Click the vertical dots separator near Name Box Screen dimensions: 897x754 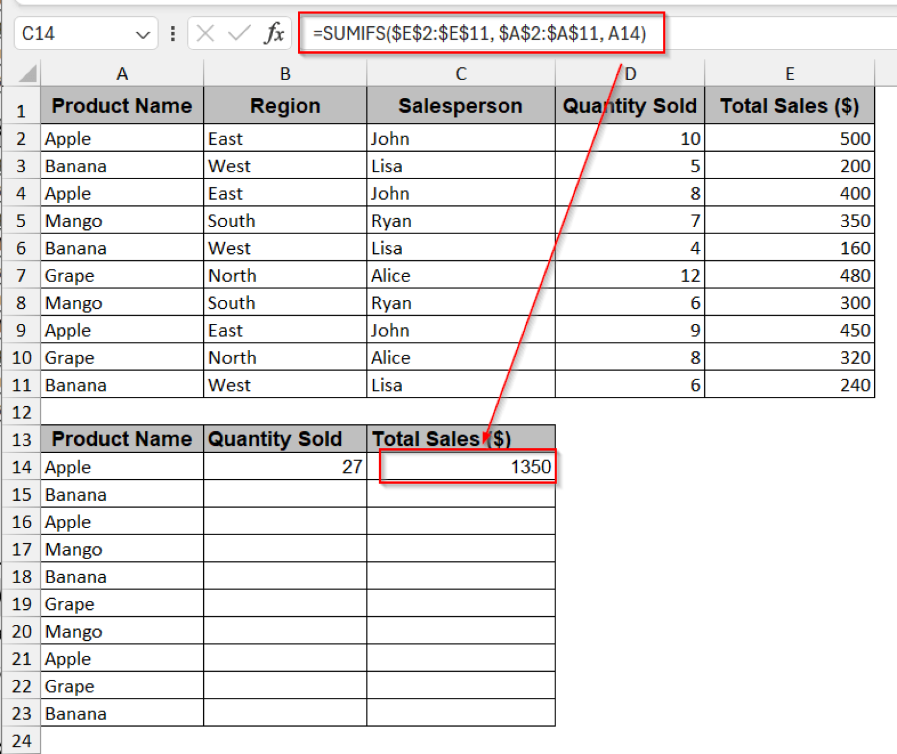(x=172, y=33)
